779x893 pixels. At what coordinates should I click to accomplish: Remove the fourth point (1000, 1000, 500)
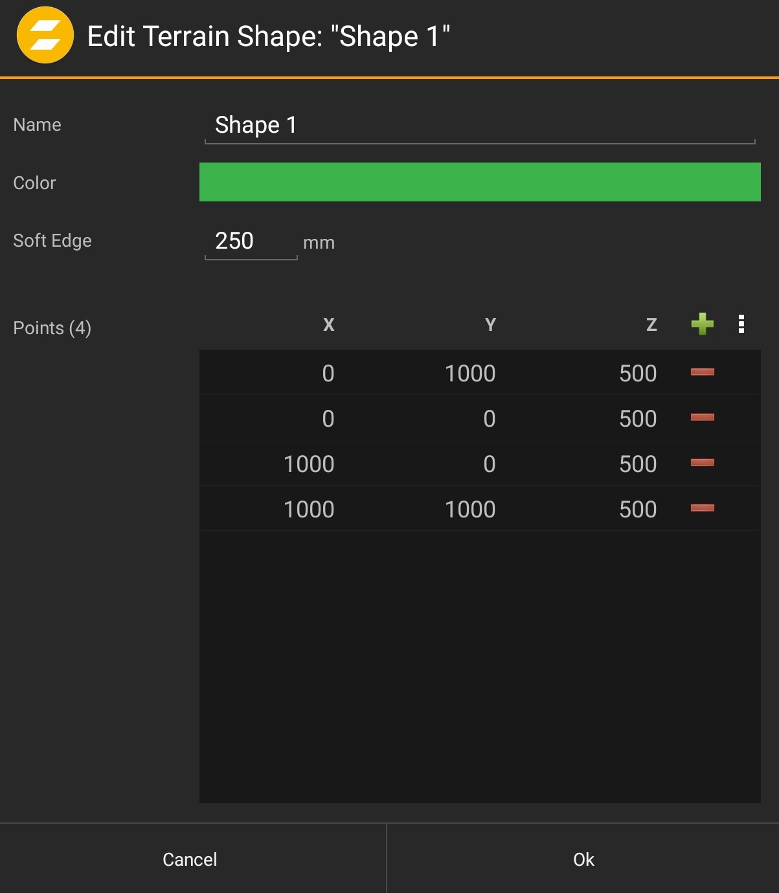point(702,508)
